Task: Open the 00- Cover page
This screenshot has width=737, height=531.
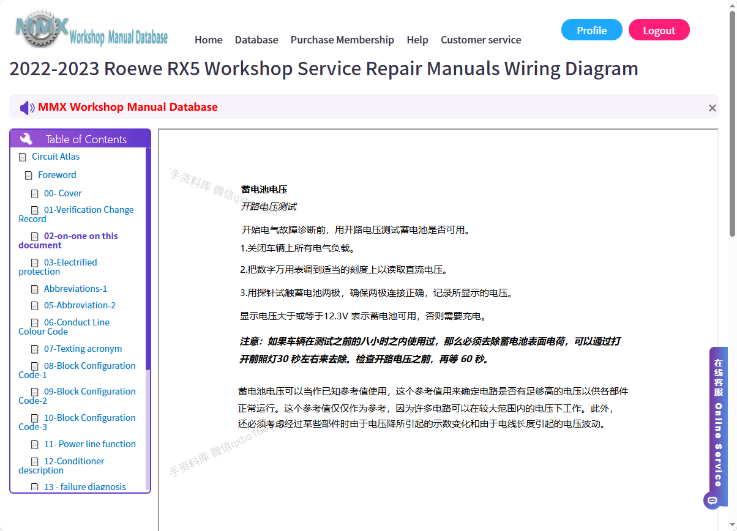Action: click(x=63, y=193)
